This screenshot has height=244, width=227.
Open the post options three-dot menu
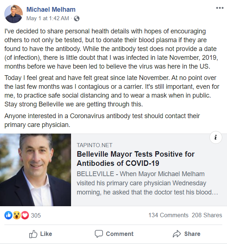point(220,8)
